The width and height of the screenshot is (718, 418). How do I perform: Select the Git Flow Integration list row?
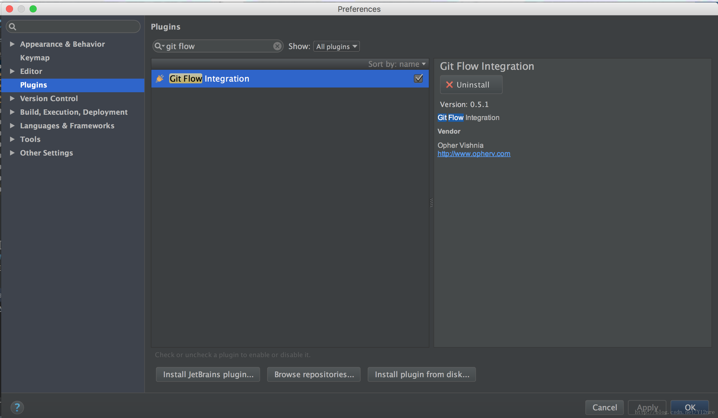(x=290, y=78)
